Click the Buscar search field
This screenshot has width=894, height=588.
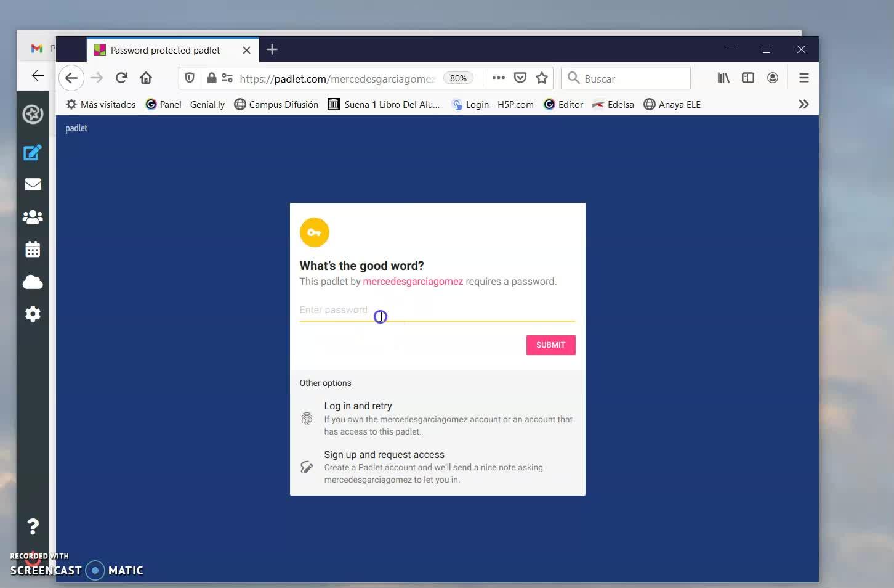(x=626, y=78)
